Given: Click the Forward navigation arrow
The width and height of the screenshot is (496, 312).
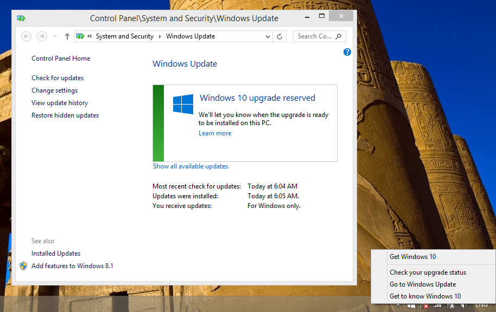Looking at the screenshot, I should click(x=42, y=36).
